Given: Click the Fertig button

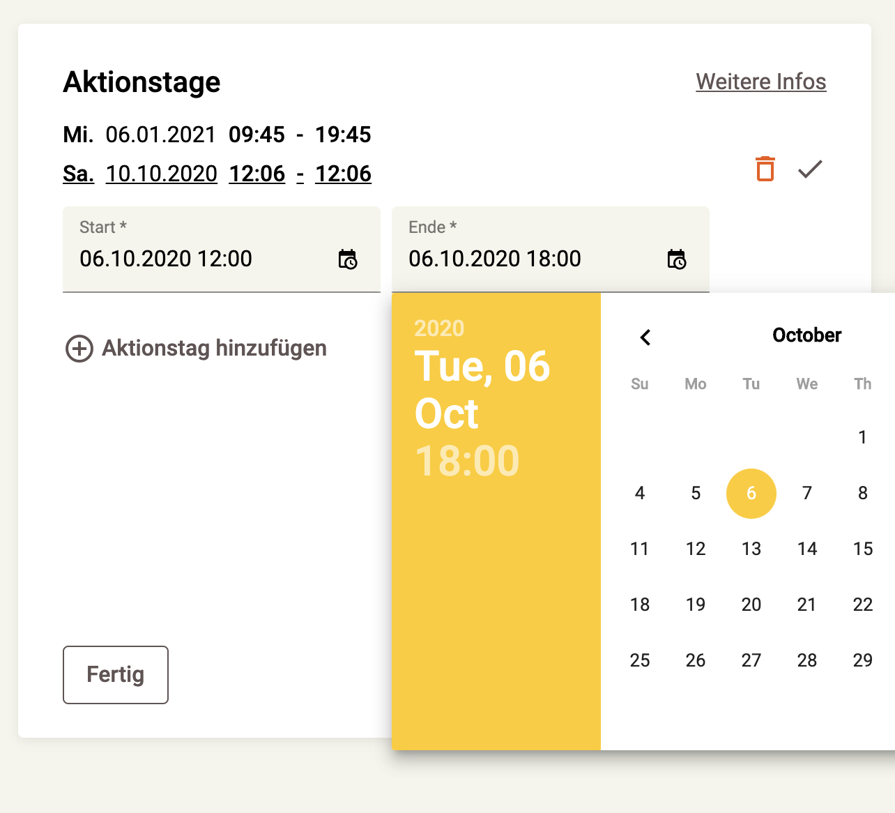Looking at the screenshot, I should 116,675.
